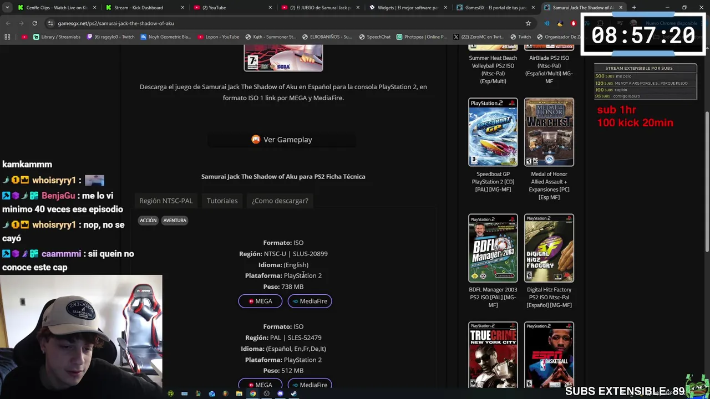This screenshot has height=399, width=710.
Task: Open the Chrome apps grid in bookmarks bar
Action: point(7,37)
